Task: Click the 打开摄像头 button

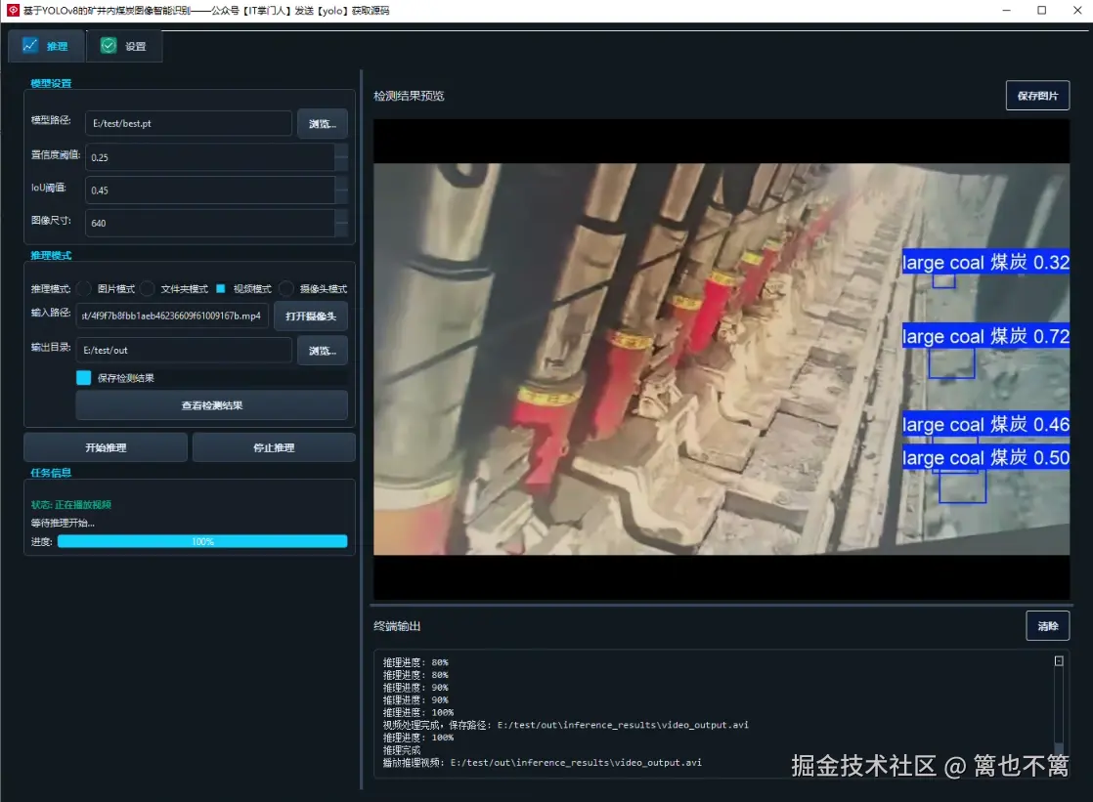Action: point(312,316)
